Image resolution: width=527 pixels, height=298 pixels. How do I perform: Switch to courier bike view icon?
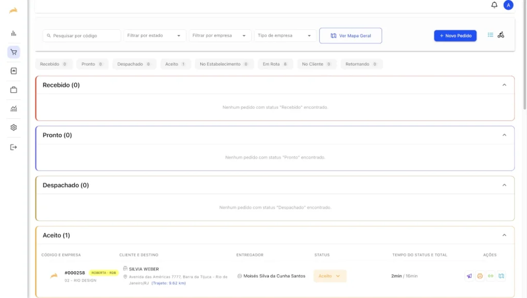[501, 35]
